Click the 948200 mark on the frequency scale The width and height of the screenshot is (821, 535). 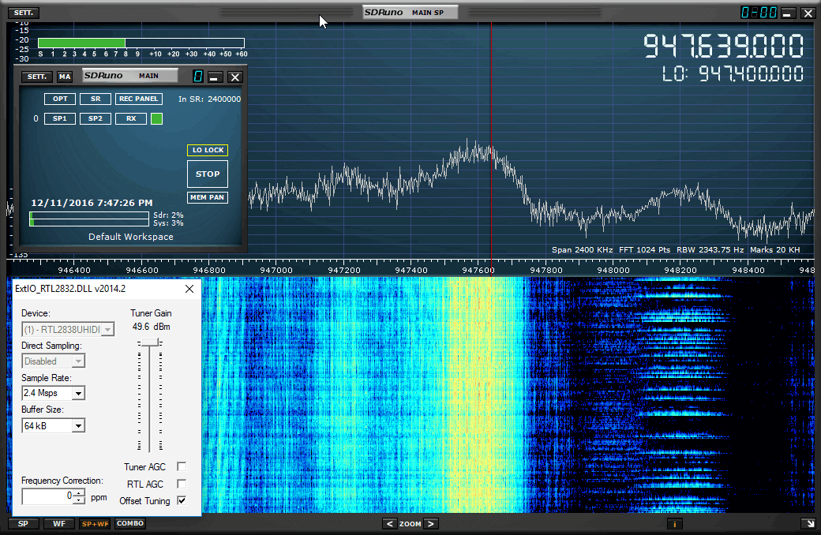click(680, 270)
